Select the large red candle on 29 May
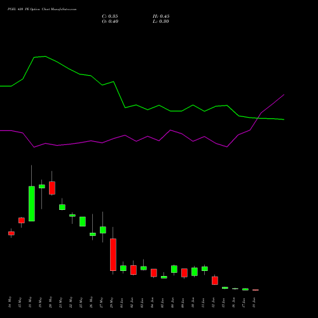Viewport: 318px width, 318px height. point(113,254)
